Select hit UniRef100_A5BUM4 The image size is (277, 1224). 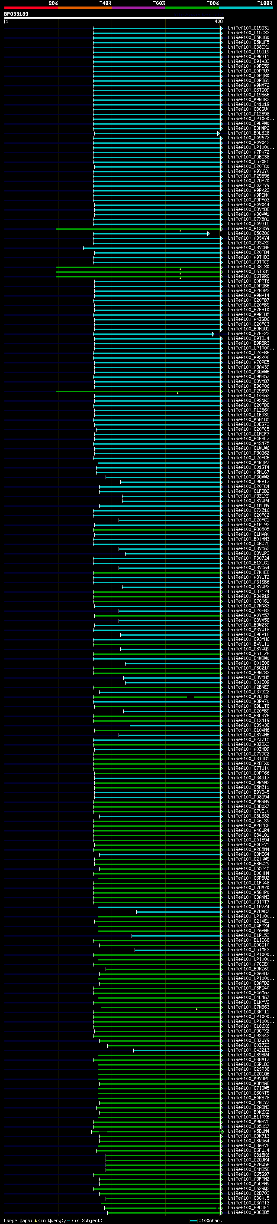tap(248, 1132)
